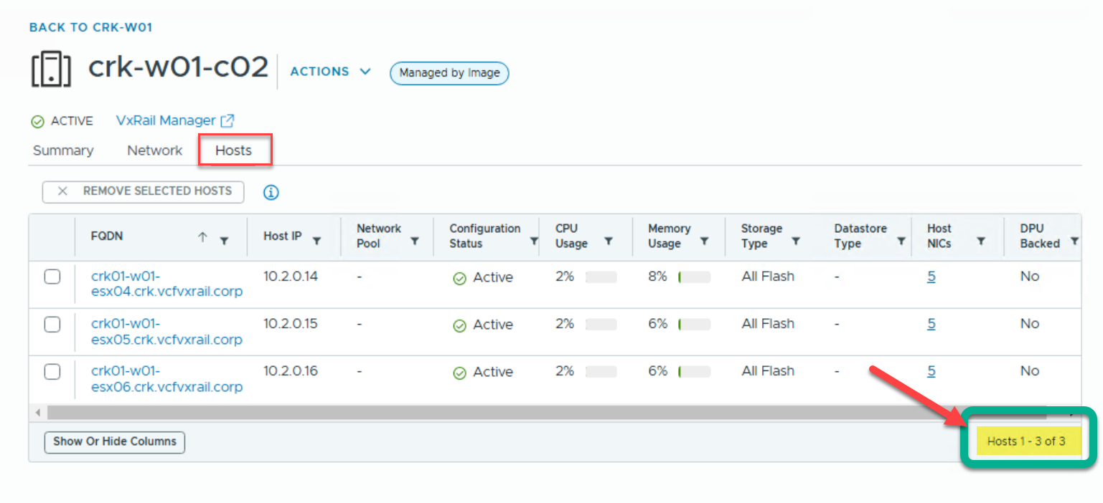
Task: Go back to CRK-W01 link
Action: [x=90, y=27]
